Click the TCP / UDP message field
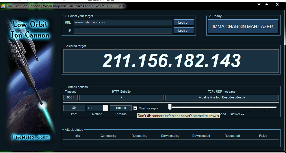 (x=222, y=98)
